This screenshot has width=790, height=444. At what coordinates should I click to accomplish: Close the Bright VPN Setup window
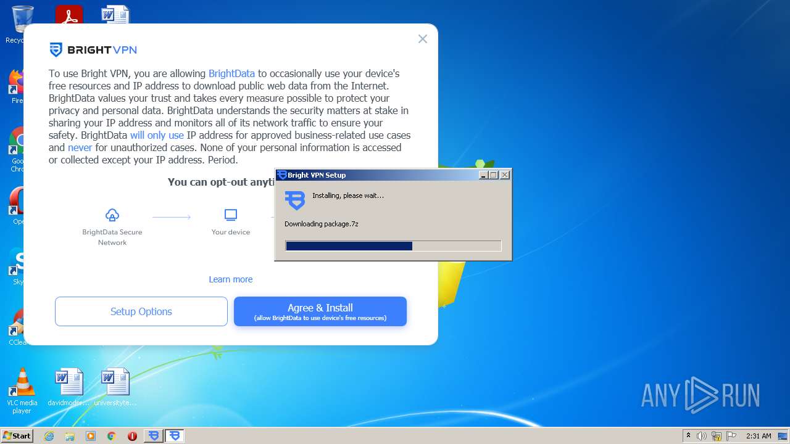pos(505,175)
